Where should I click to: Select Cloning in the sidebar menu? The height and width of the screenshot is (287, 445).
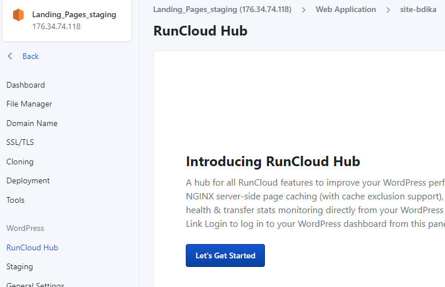[x=20, y=162]
